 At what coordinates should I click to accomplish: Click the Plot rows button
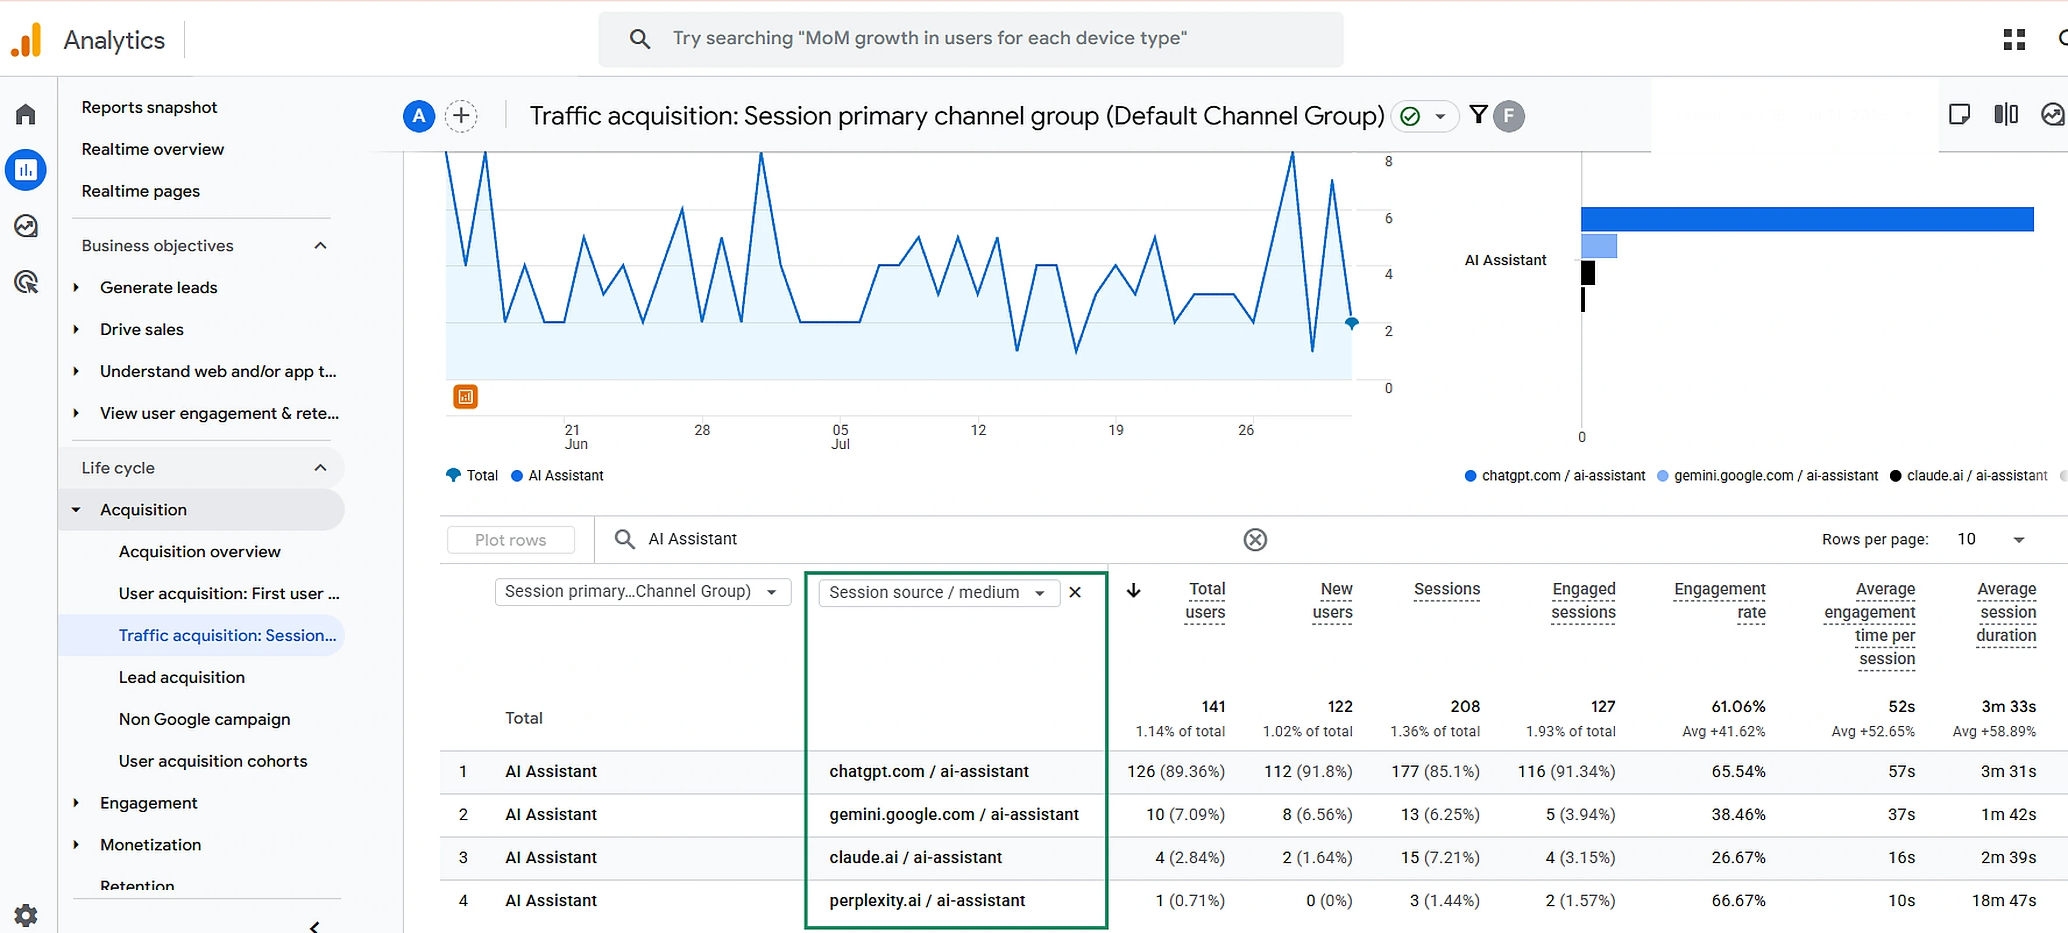coord(511,540)
